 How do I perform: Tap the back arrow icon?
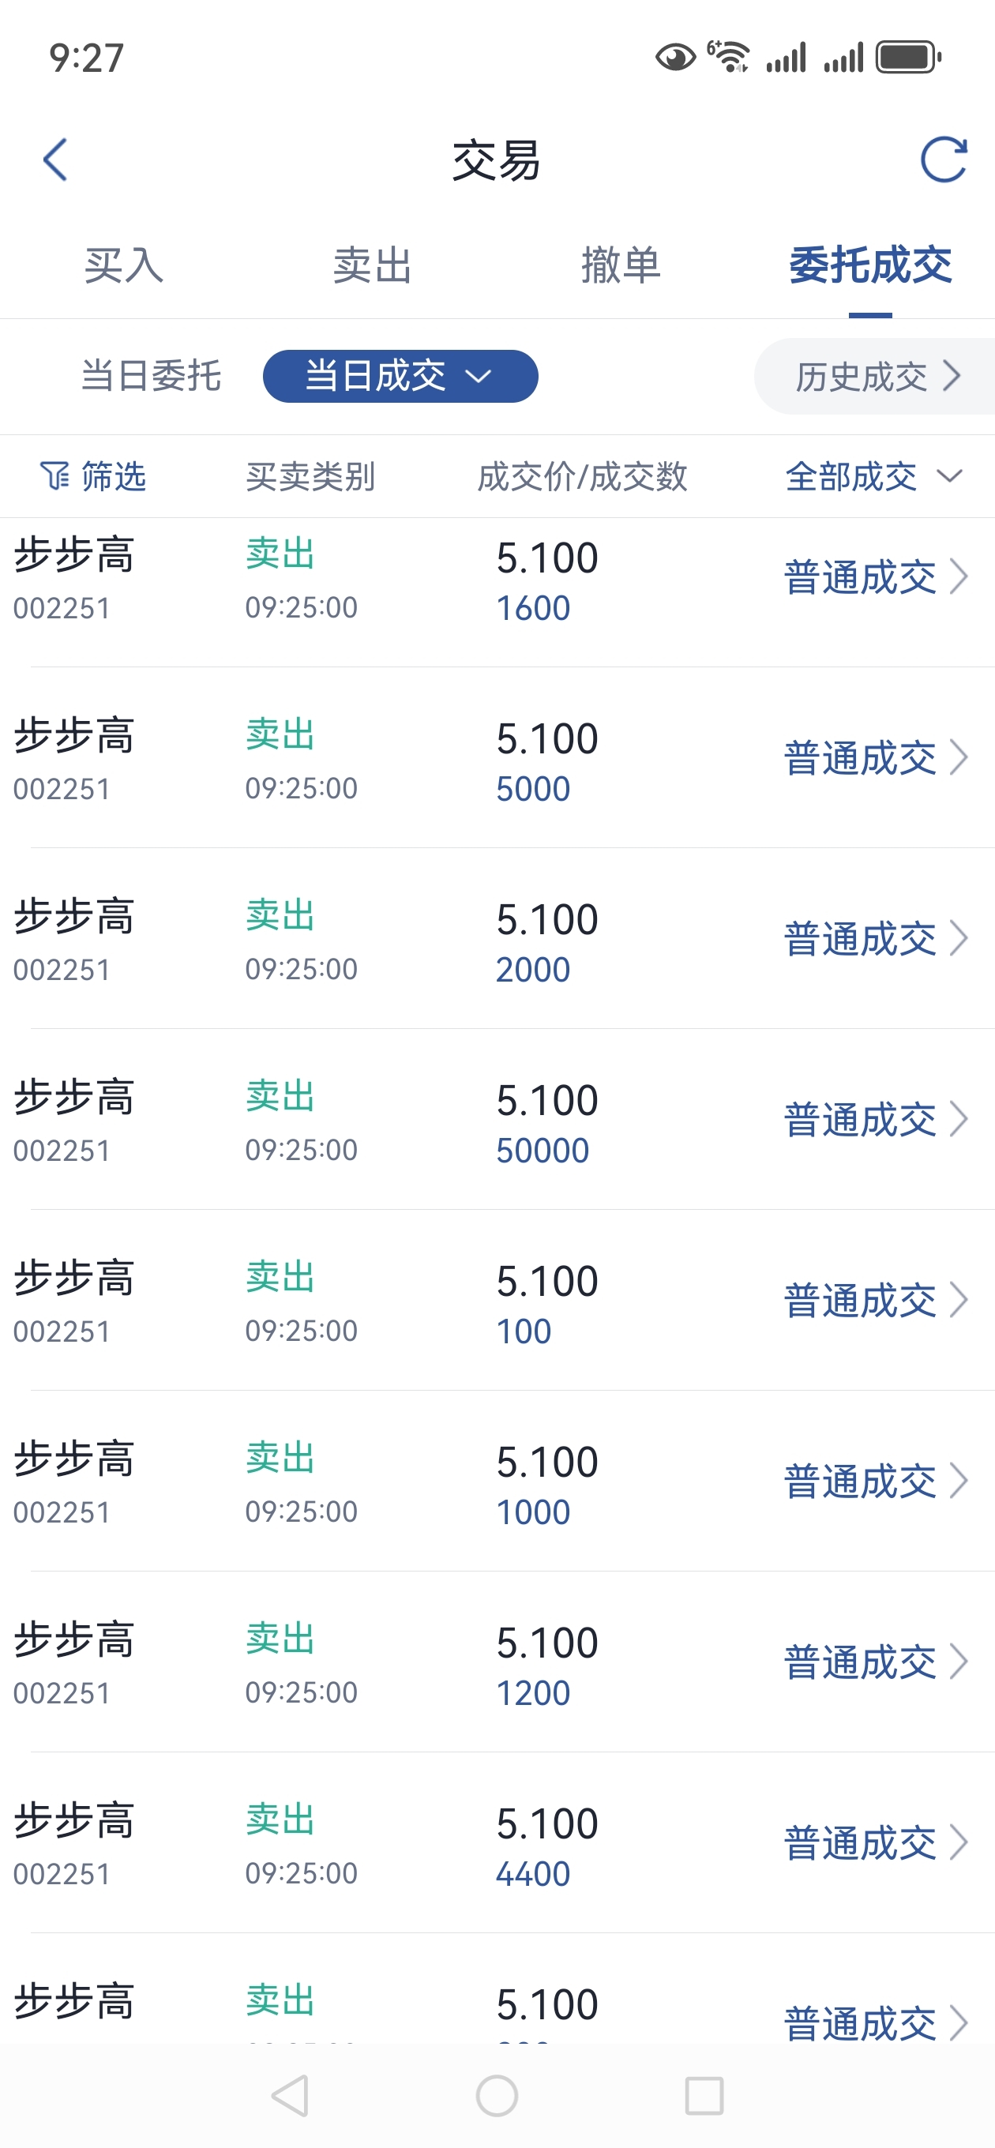[x=55, y=160]
